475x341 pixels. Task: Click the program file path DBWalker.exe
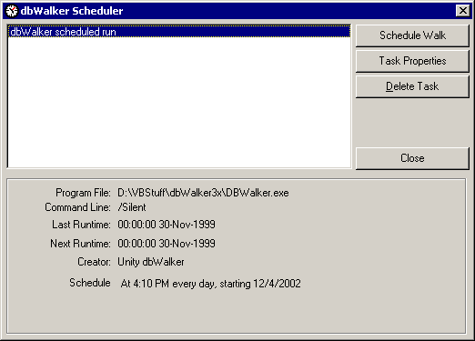tap(203, 193)
